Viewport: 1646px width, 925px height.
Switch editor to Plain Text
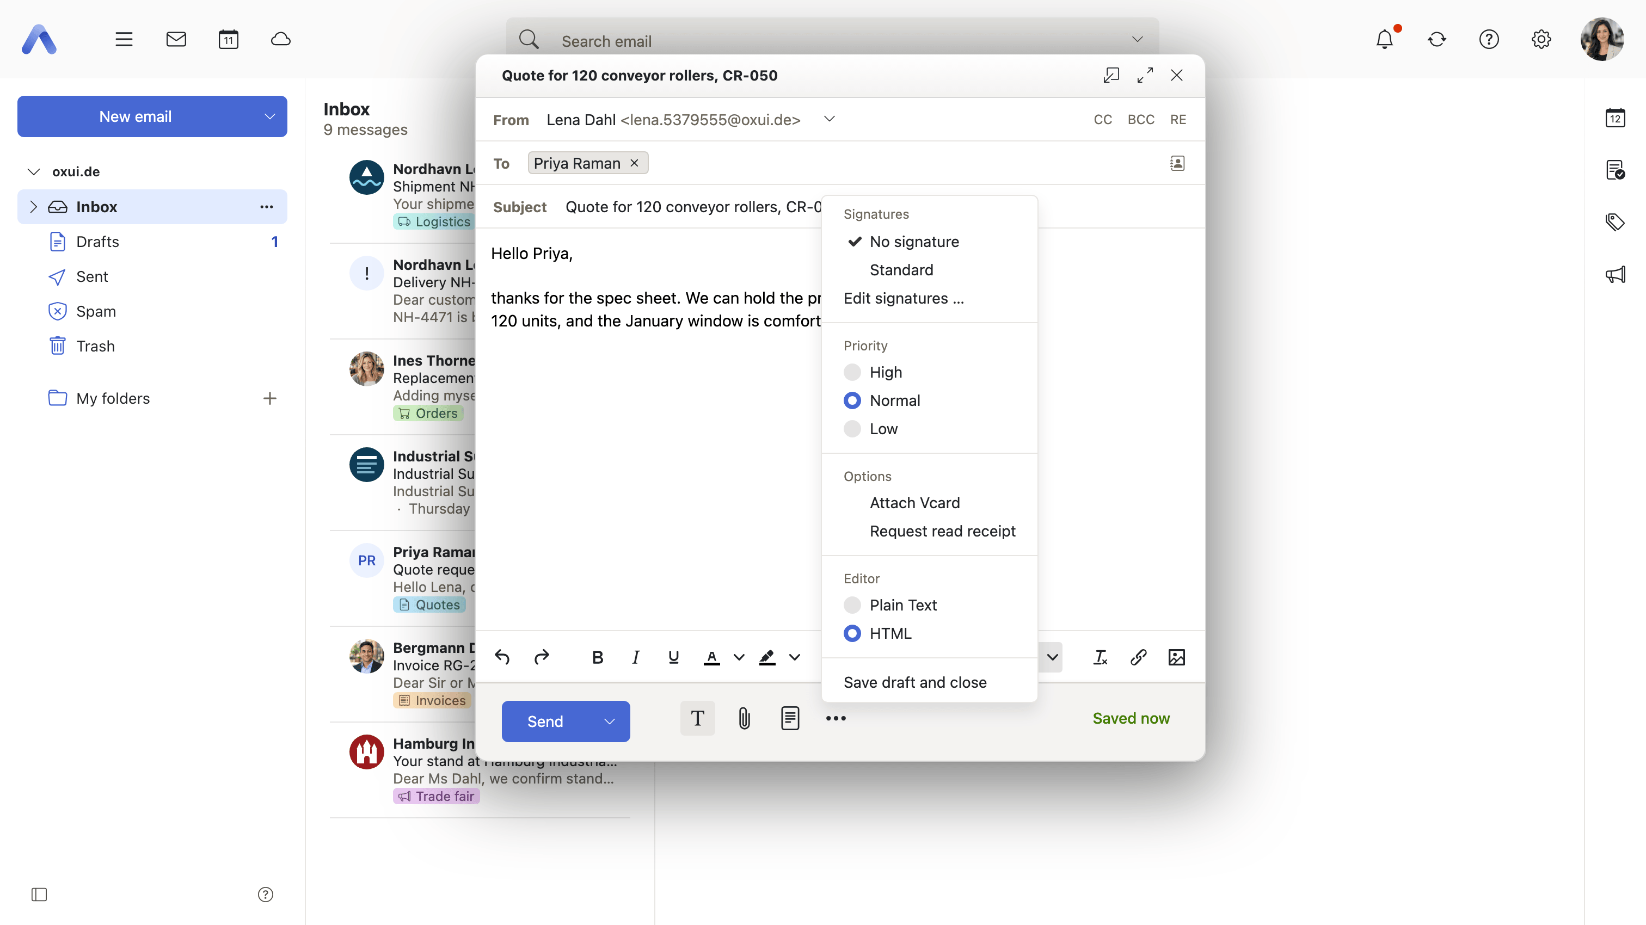point(889,605)
